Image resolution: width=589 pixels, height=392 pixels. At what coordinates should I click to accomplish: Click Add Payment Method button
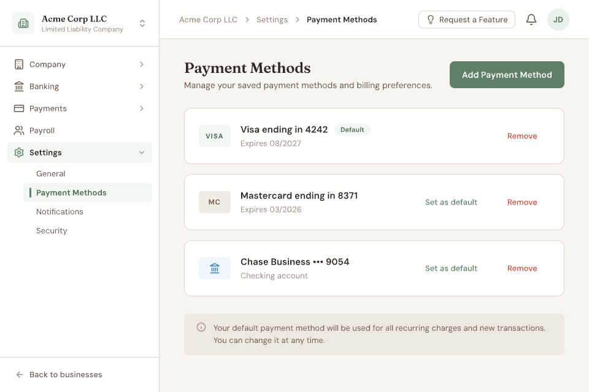click(x=507, y=75)
